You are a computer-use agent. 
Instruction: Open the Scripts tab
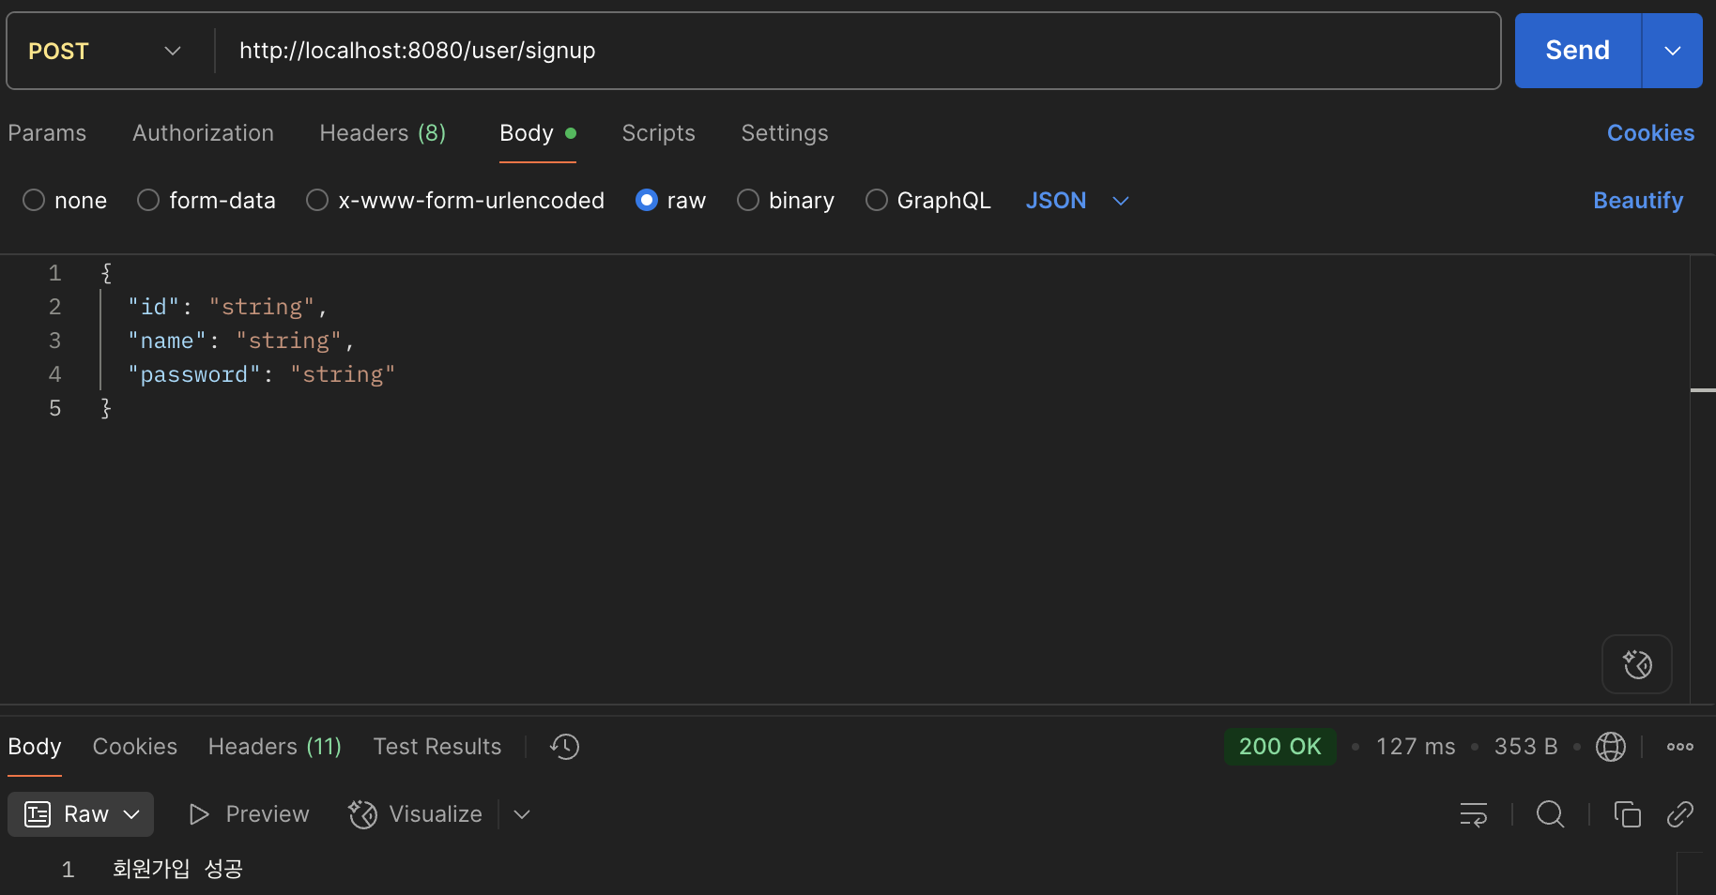tap(658, 133)
